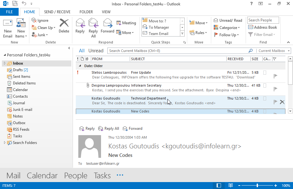Toggle category box for Free Update email
The height and width of the screenshot is (189, 293).
[265, 72]
